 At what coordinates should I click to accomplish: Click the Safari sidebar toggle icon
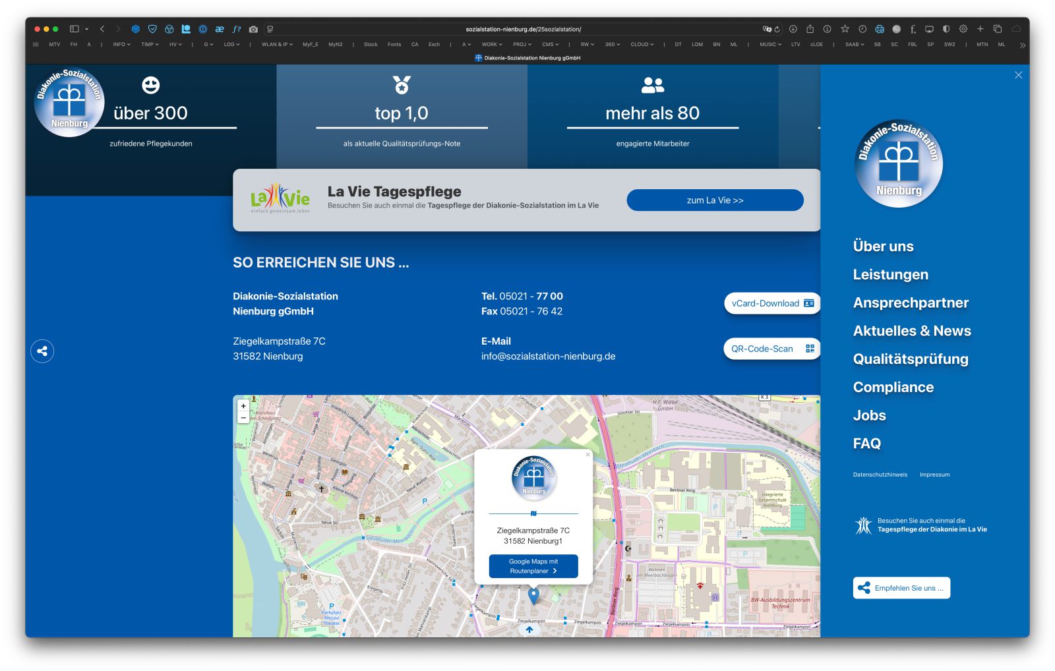(75, 29)
